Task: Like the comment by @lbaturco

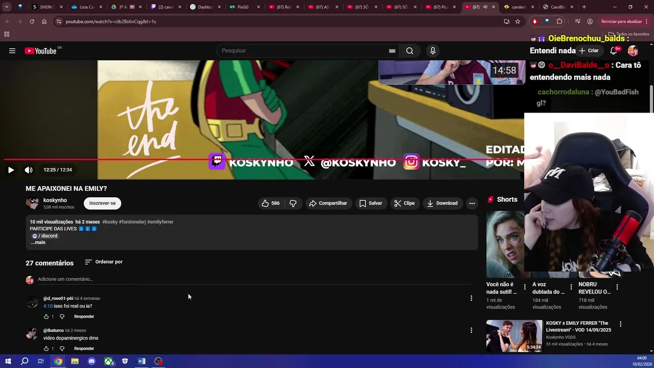Action: (46, 349)
